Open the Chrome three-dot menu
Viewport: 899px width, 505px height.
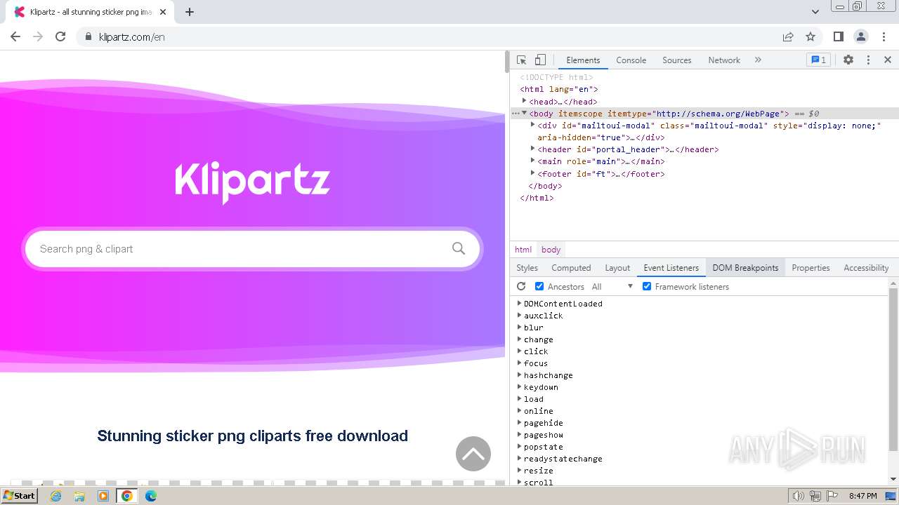pos(883,36)
